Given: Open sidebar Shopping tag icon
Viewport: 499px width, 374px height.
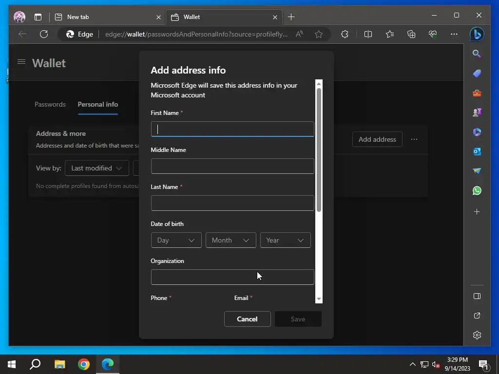Looking at the screenshot, I should coord(477,74).
